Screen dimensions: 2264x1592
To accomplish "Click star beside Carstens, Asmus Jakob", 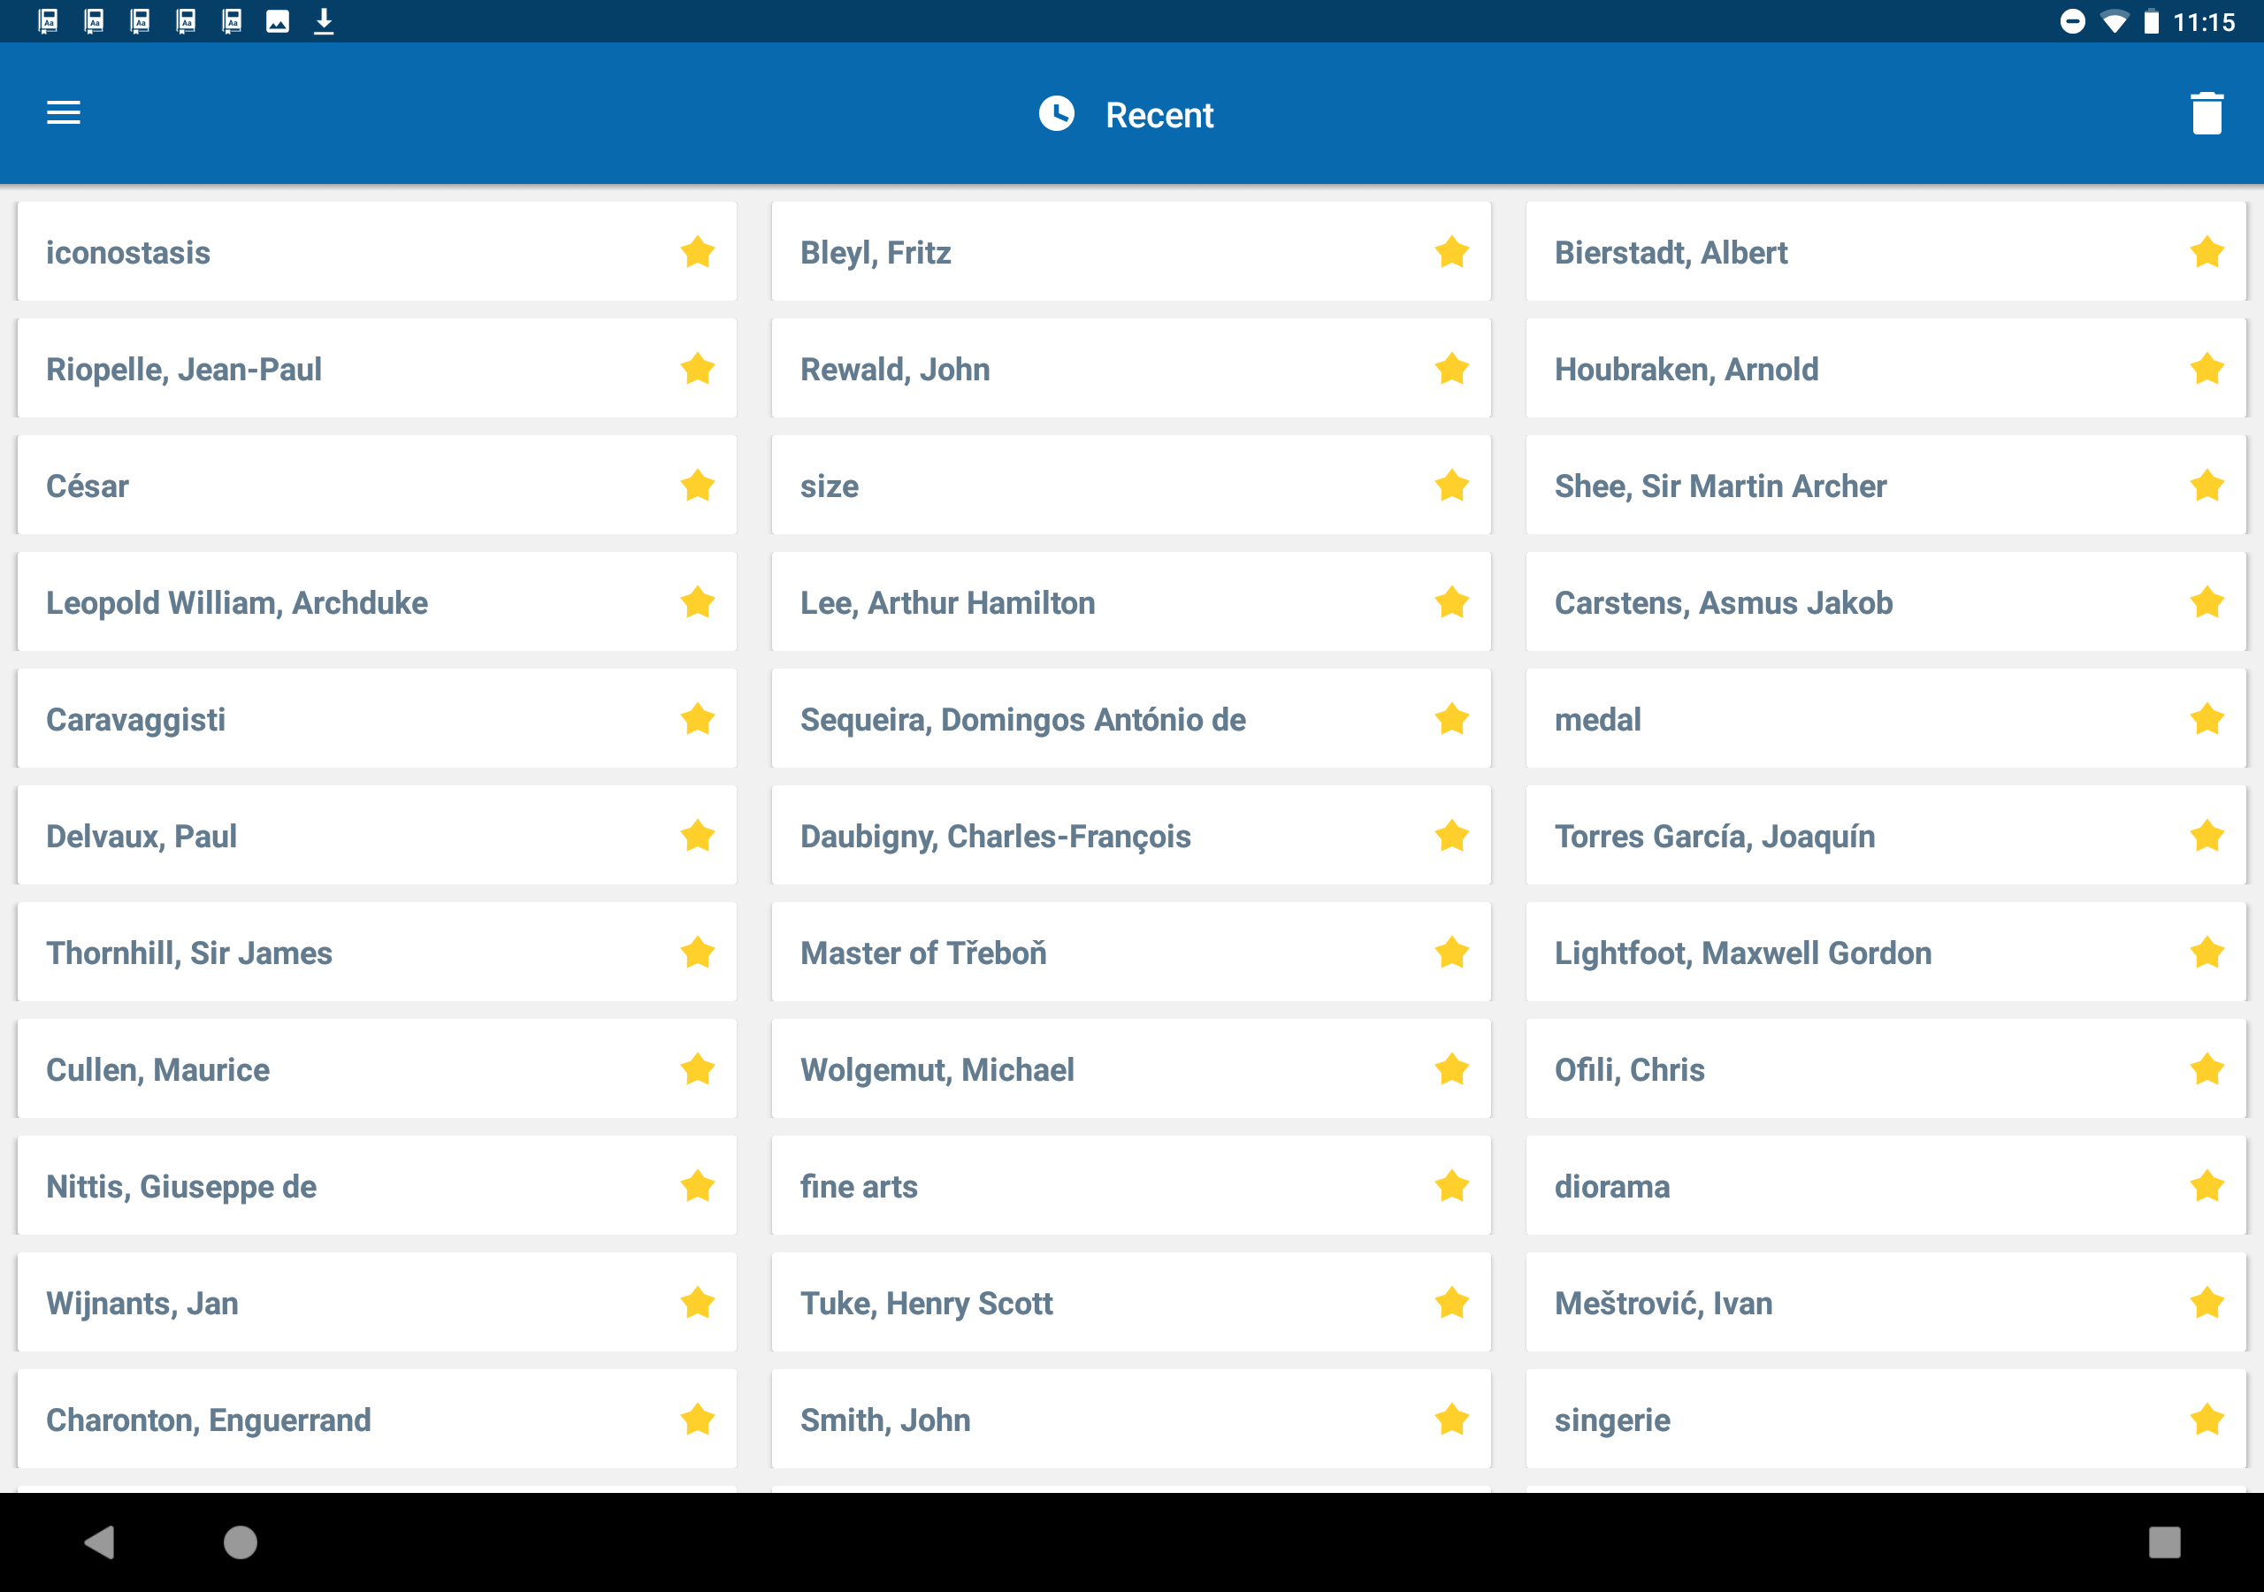I will tap(2207, 602).
